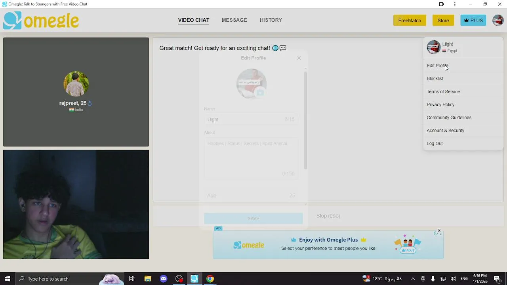The width and height of the screenshot is (507, 285).
Task: Open Google Chrome from the taskbar
Action: [210, 279]
